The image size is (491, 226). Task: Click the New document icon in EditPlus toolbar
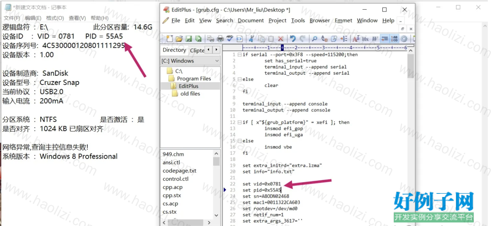pos(170,39)
